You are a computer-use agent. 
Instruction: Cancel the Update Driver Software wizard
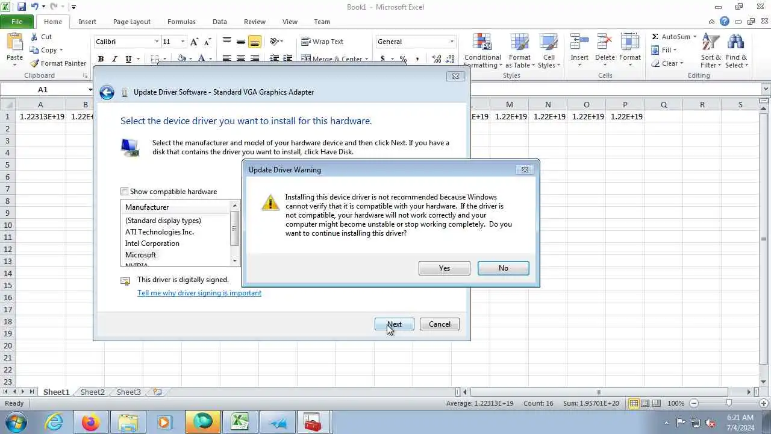click(439, 324)
